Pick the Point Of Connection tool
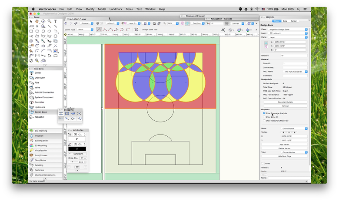The width and height of the screenshot is (339, 201). [x=44, y=92]
